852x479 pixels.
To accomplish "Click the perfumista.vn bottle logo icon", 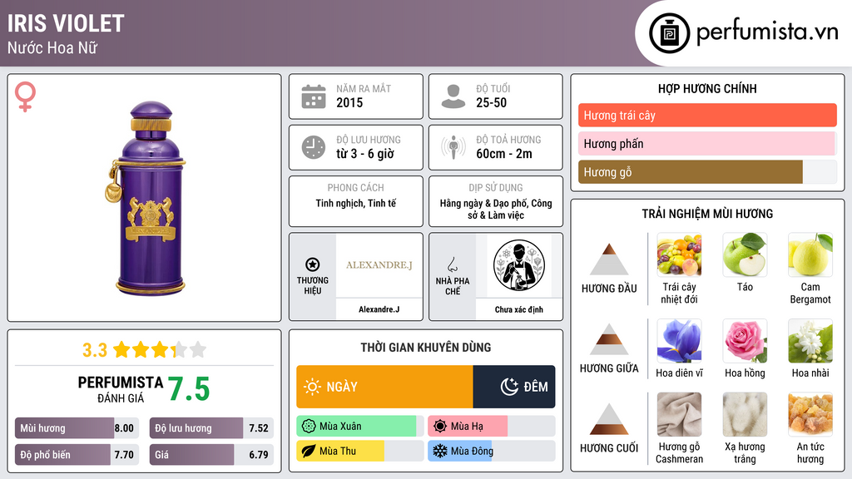I will point(669,33).
